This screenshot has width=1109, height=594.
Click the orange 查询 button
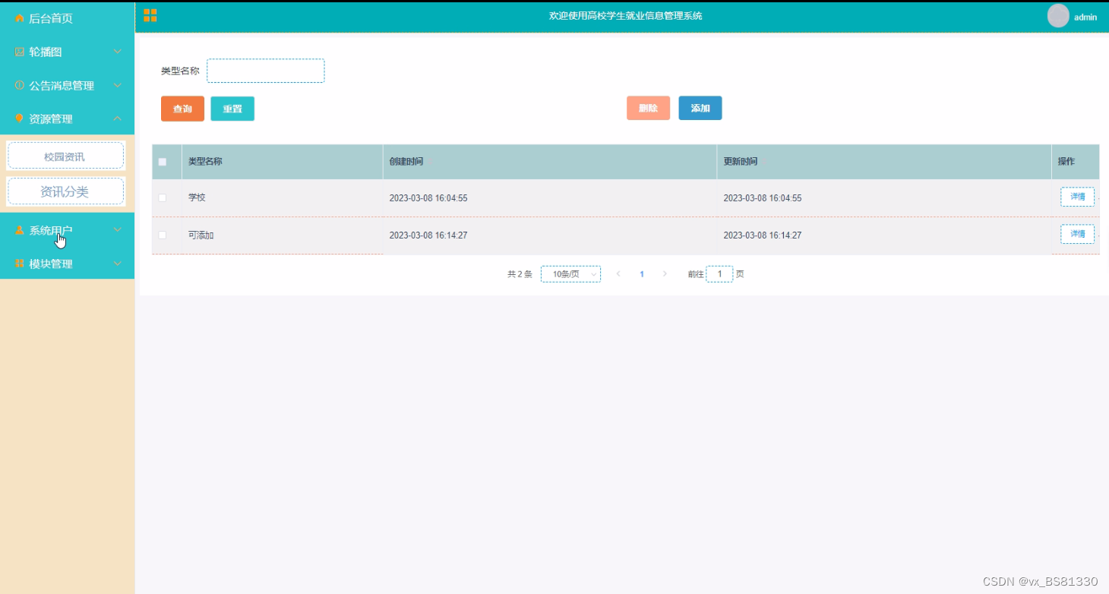click(x=182, y=109)
